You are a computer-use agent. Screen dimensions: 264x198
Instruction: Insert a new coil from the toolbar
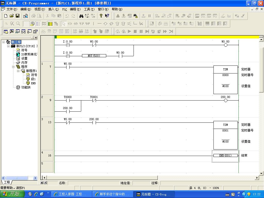point(105,24)
